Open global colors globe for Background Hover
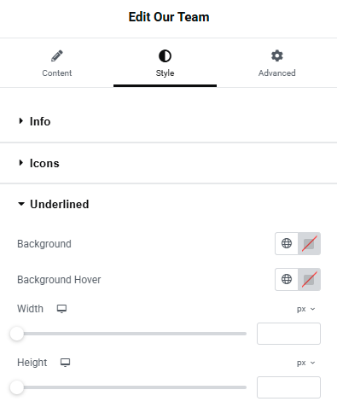Image resolution: width=337 pixels, height=413 pixels. (287, 279)
